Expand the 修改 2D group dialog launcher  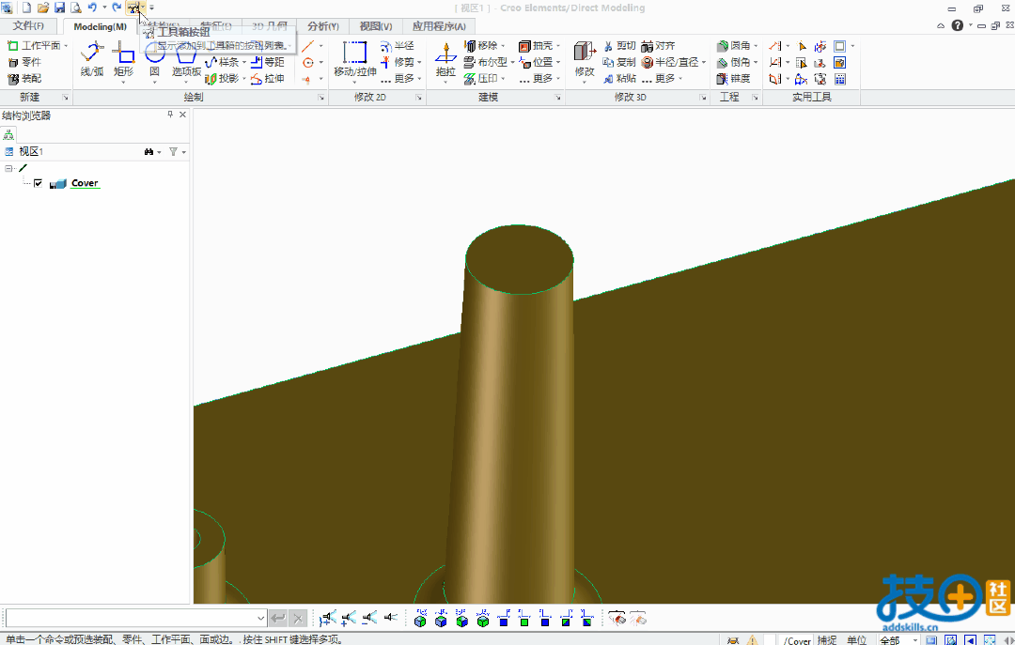419,98
